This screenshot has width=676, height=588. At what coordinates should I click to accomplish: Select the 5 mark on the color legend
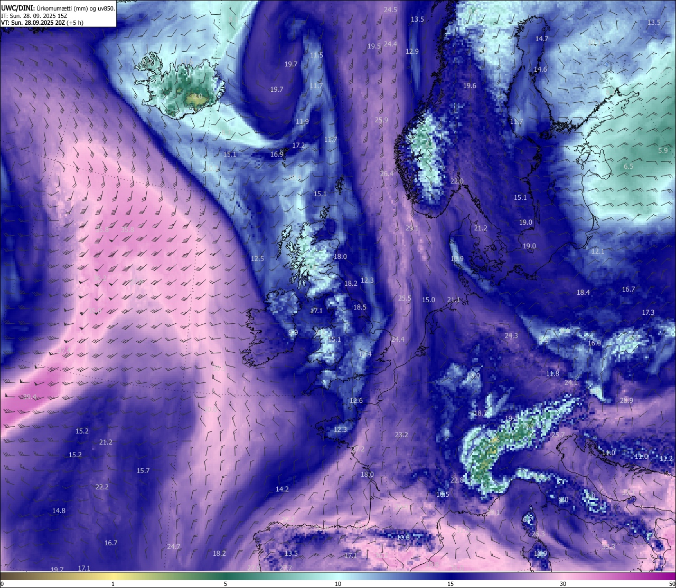point(226,584)
